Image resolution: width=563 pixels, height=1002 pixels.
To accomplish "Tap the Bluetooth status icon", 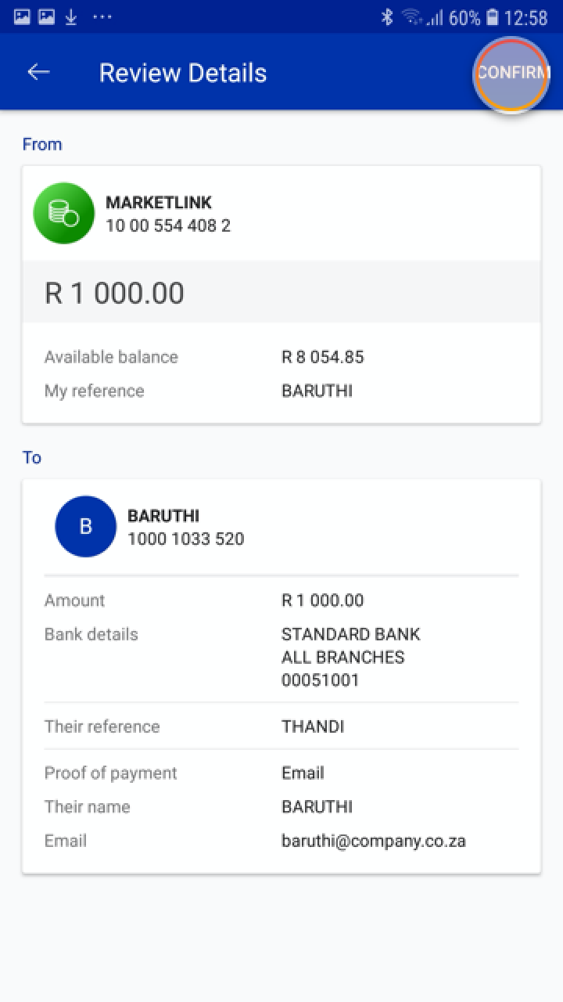I will click(x=387, y=17).
